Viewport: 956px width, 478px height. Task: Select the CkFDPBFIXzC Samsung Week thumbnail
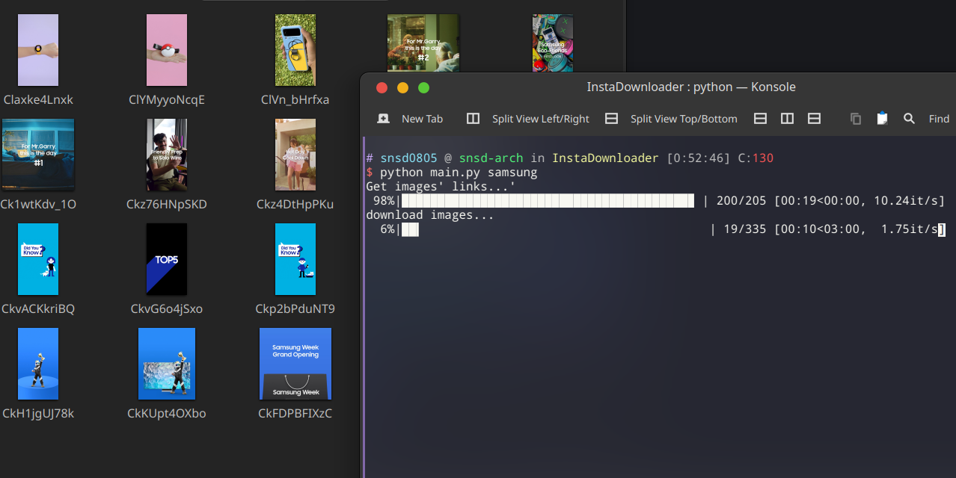pyautogui.click(x=295, y=364)
